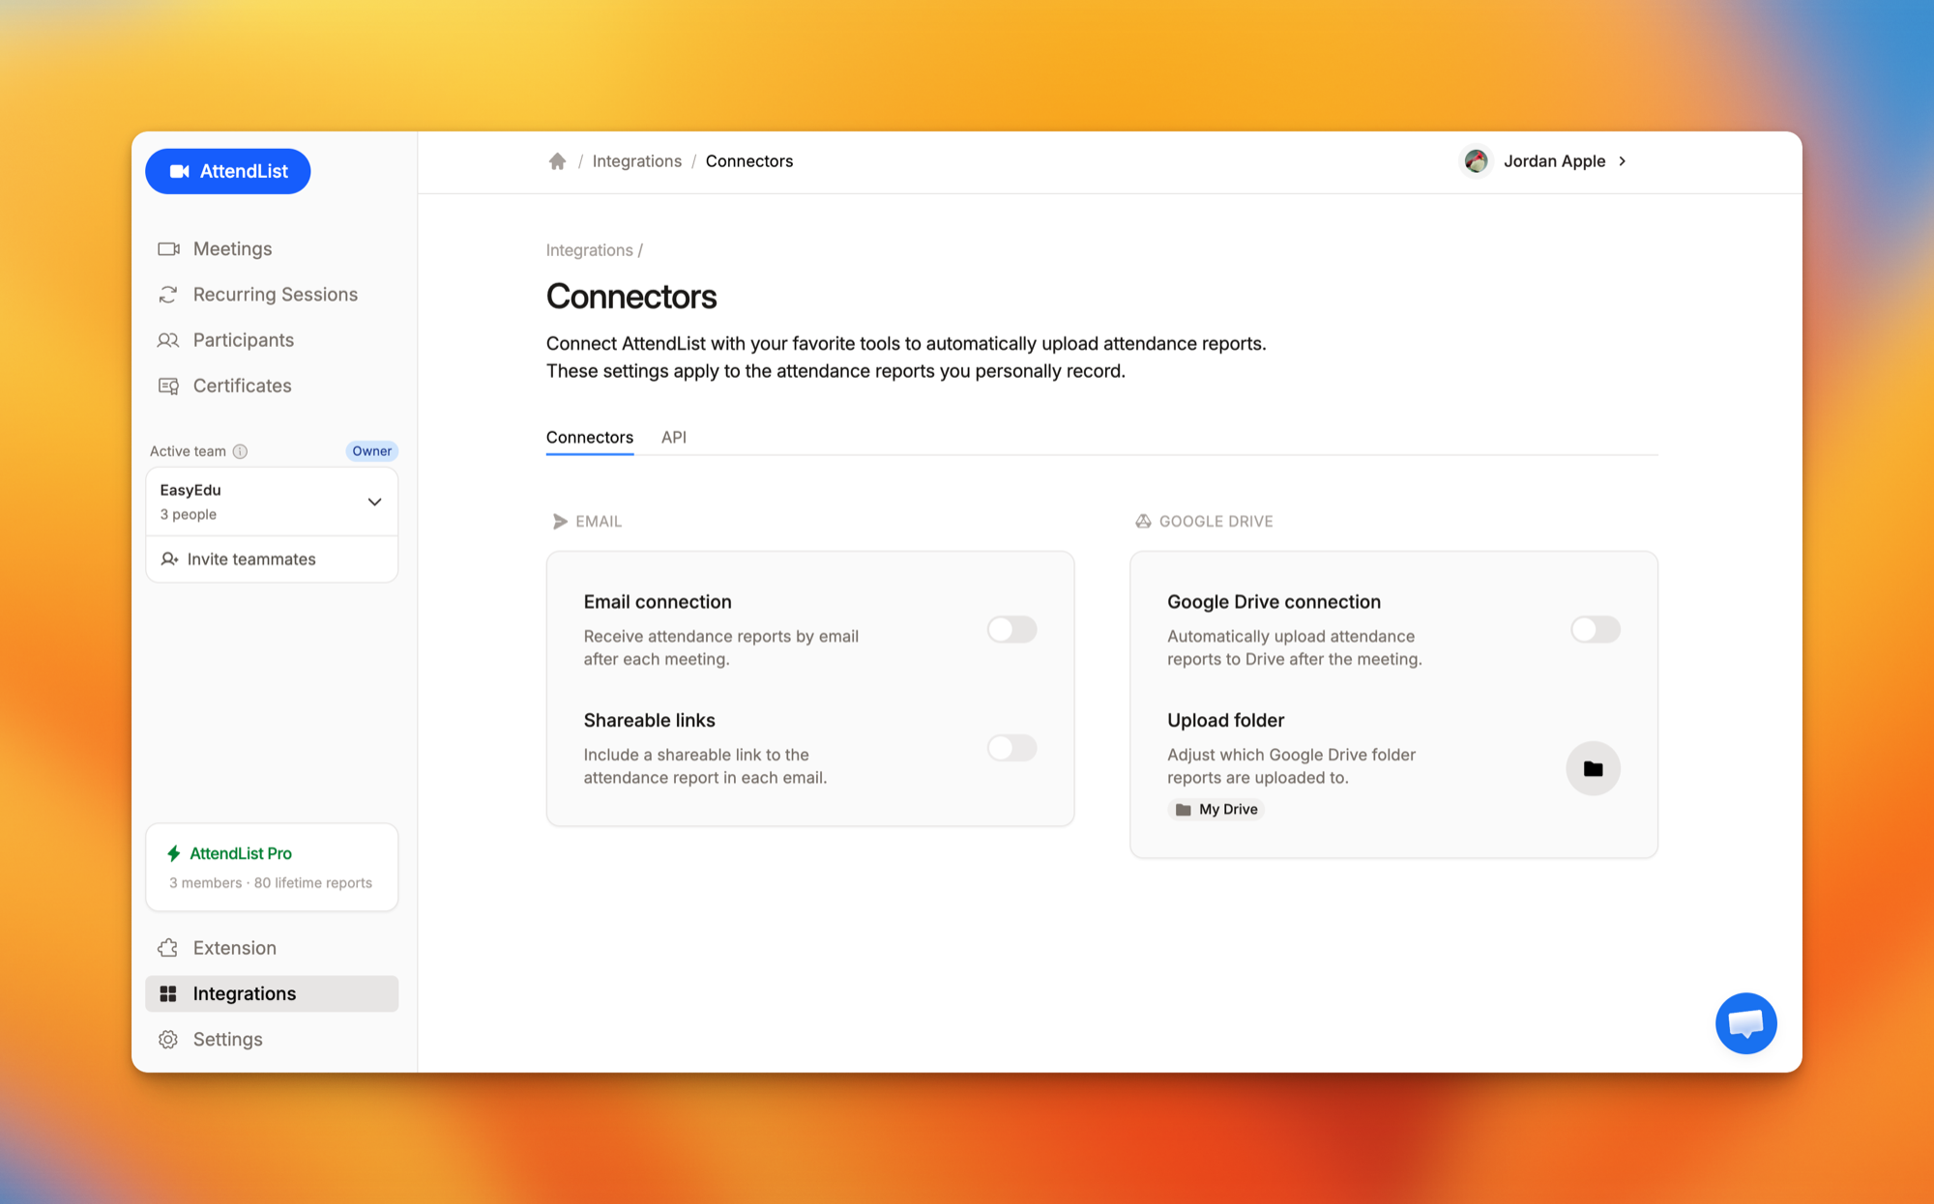Click the Owner badge
1934x1204 pixels.
click(372, 451)
